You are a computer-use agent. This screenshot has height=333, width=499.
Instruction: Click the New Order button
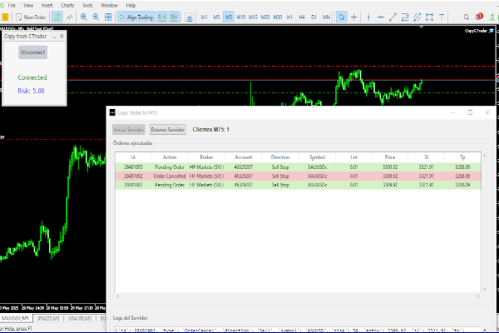point(31,17)
